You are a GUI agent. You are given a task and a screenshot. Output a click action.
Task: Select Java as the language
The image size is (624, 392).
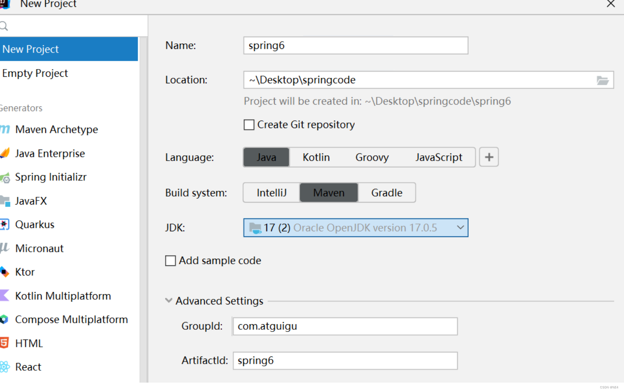click(266, 157)
